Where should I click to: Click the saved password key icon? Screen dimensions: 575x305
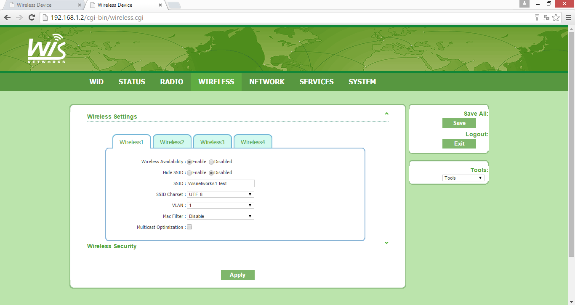tap(537, 18)
